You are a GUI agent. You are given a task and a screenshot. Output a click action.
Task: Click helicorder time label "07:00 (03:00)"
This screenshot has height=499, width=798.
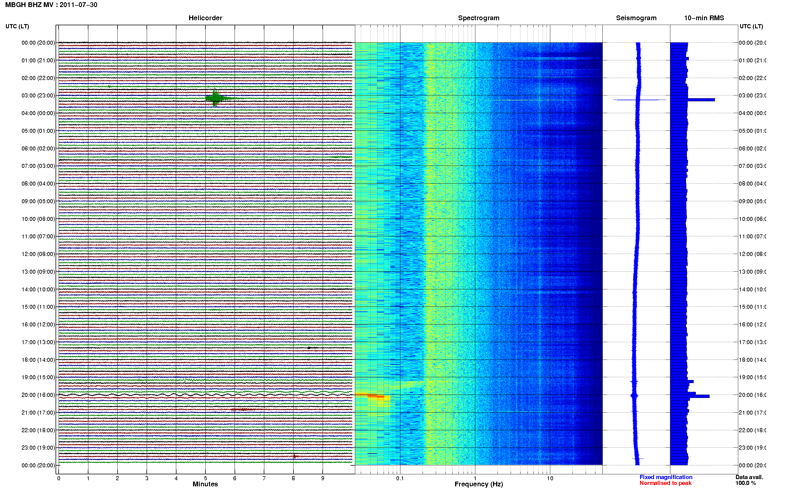point(38,166)
